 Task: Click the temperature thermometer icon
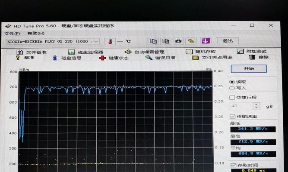[110, 41]
